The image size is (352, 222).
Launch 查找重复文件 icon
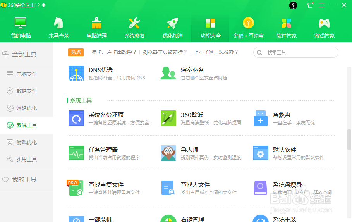coord(76,188)
